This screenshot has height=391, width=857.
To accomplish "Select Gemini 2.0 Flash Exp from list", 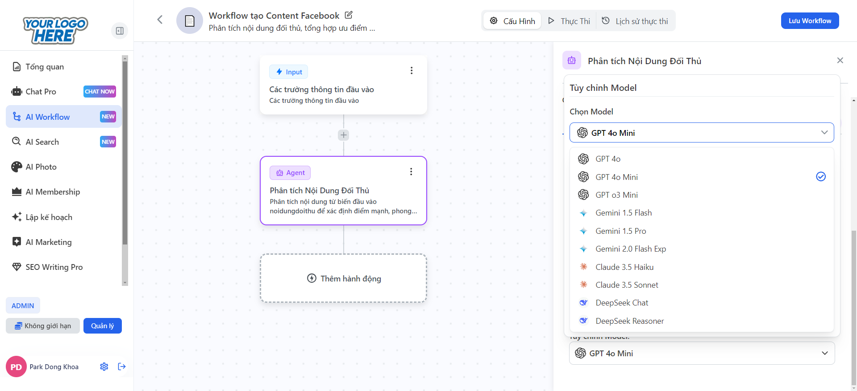I will [x=630, y=249].
